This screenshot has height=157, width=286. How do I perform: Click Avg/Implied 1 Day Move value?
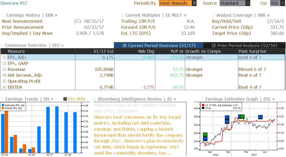click(90, 33)
